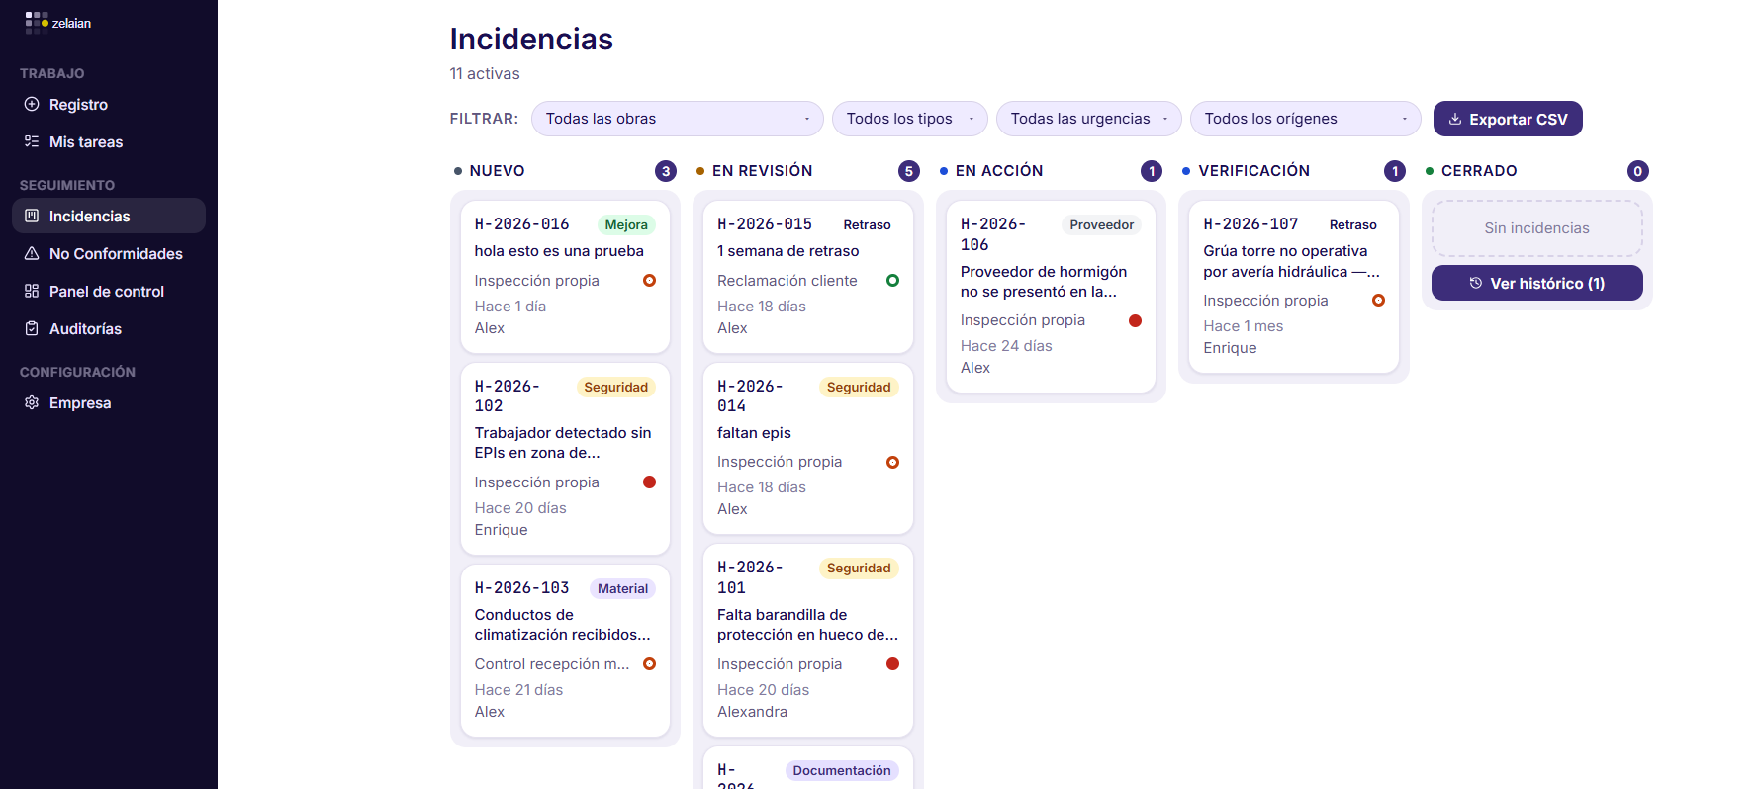This screenshot has width=1759, height=789.
Task: Click the EN REVISIÓN count badge 5
Action: 909,171
